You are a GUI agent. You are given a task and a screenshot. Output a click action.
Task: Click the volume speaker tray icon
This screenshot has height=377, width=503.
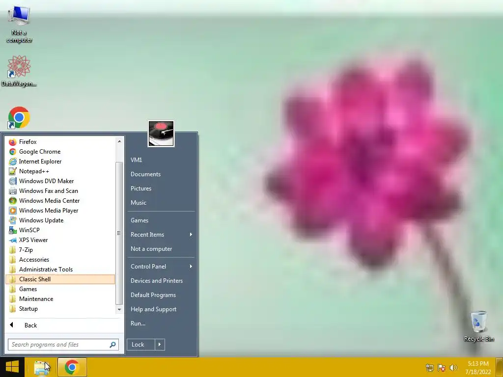click(x=453, y=368)
